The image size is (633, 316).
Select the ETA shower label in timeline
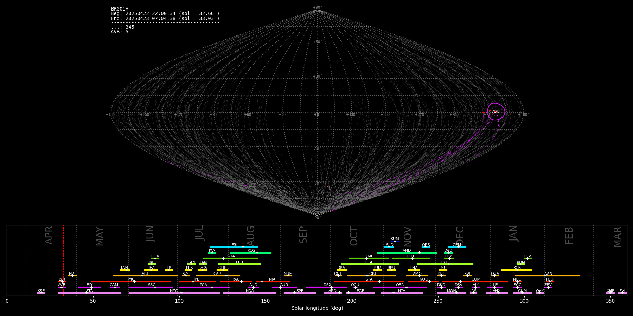(x=90, y=291)
